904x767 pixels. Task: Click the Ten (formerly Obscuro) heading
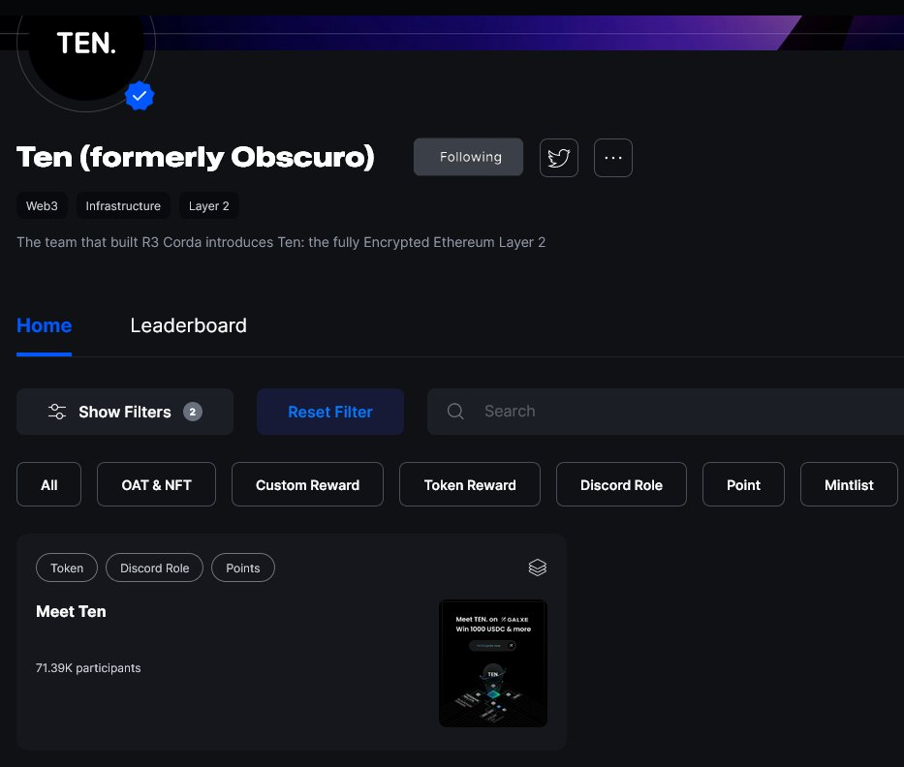(196, 157)
